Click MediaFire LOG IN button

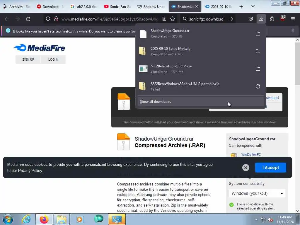53,59
